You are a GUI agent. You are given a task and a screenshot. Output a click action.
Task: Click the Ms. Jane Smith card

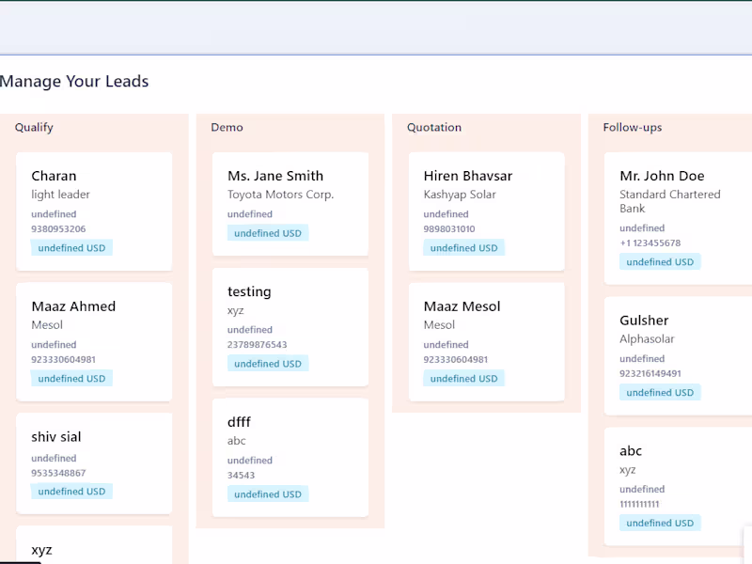pos(290,203)
